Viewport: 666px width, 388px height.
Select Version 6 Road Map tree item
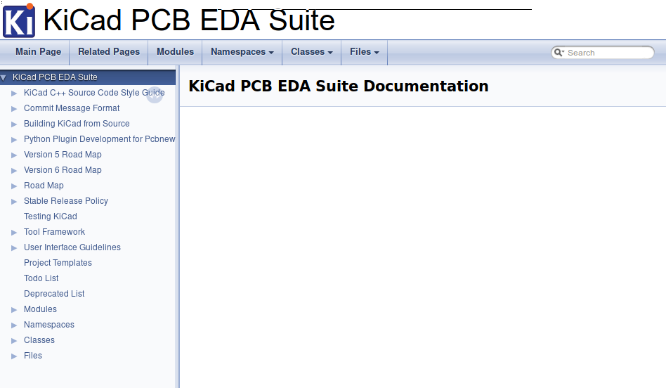pos(63,170)
